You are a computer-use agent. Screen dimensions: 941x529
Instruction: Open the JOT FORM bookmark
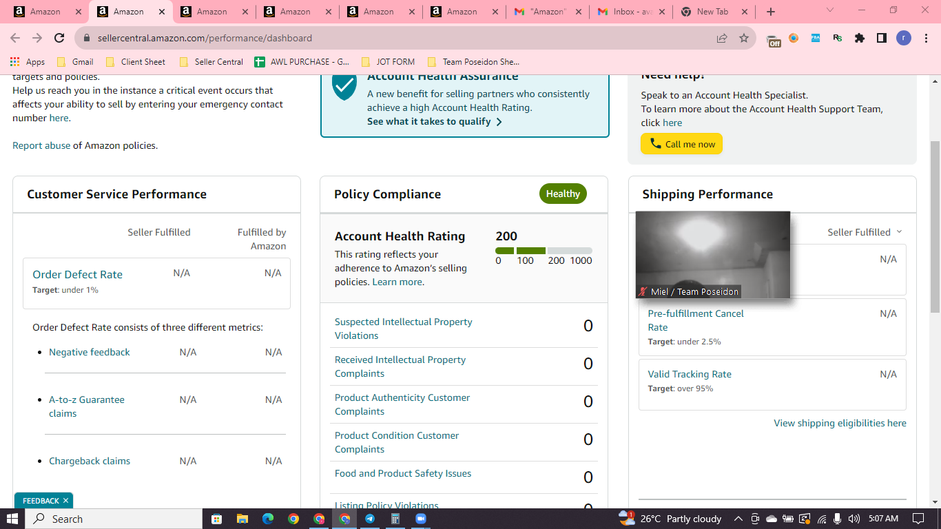(388, 62)
